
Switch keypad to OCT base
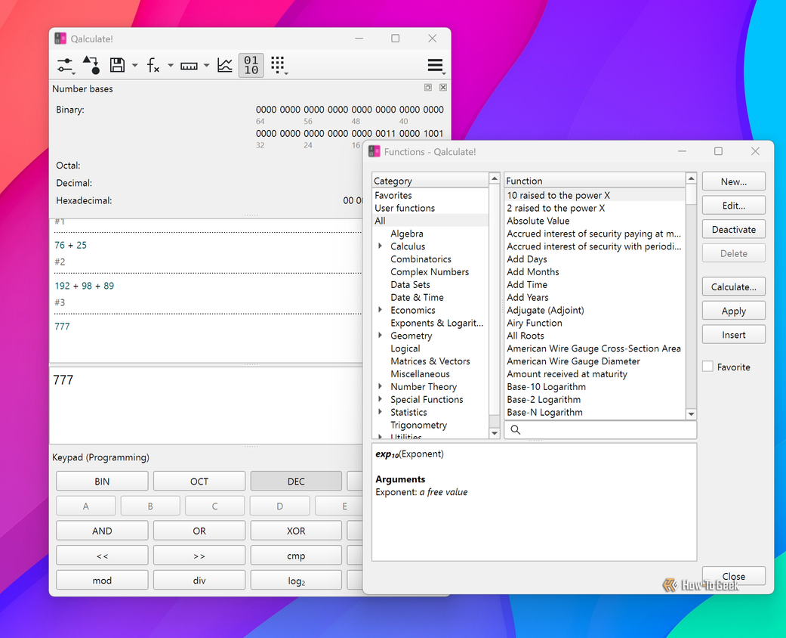(x=199, y=481)
